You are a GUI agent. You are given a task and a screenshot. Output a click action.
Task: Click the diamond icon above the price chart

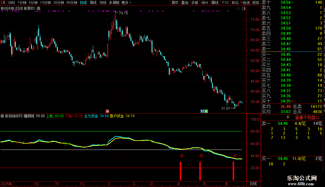click(x=238, y=9)
